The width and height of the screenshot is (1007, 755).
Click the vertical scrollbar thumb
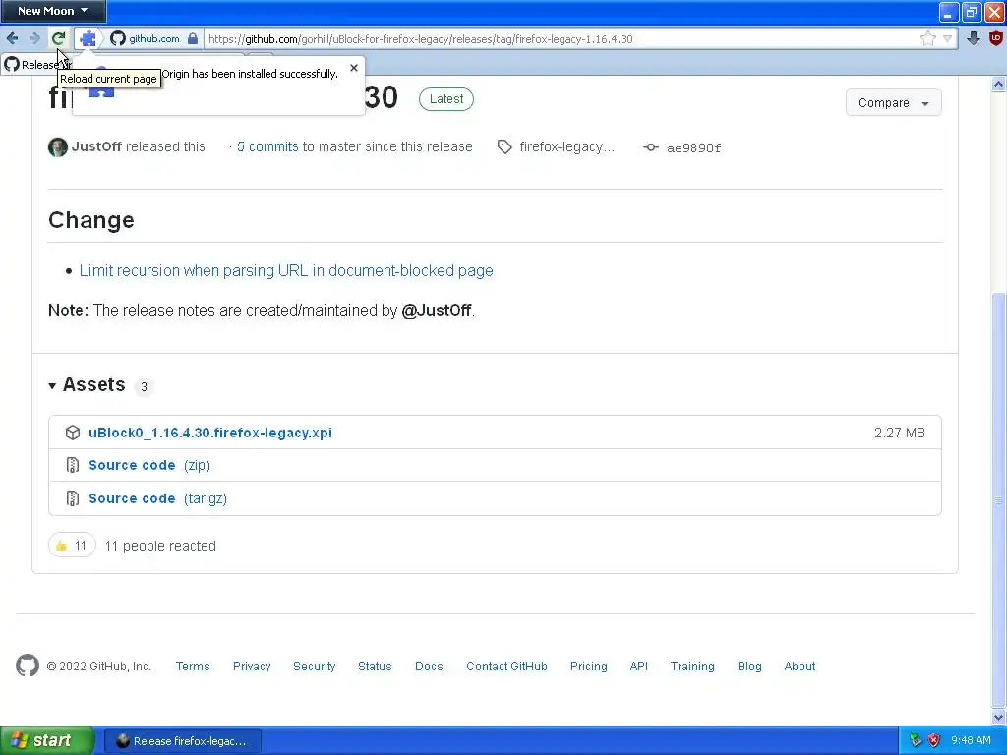coord(998,500)
